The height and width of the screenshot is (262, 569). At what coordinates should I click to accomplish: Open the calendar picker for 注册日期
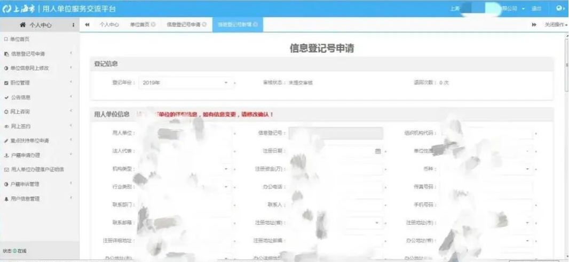377,151
